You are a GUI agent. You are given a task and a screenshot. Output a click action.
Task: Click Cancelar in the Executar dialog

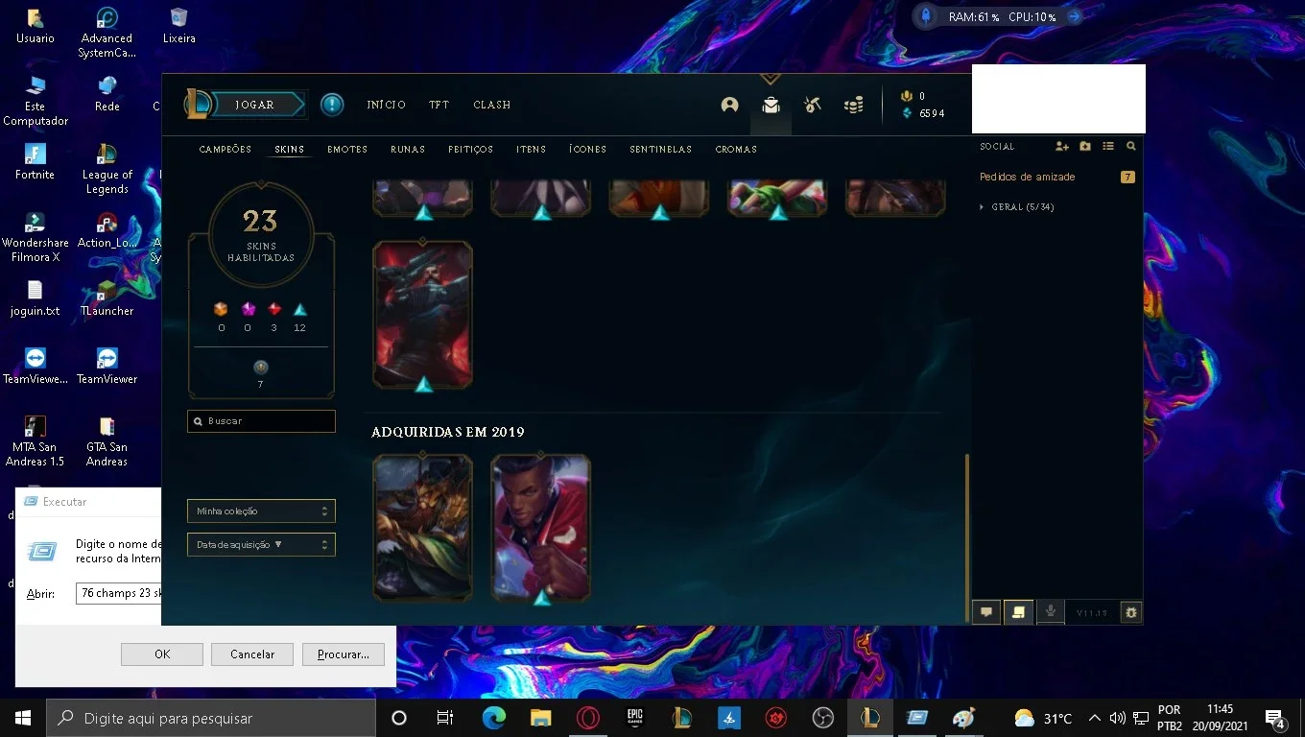[252, 654]
